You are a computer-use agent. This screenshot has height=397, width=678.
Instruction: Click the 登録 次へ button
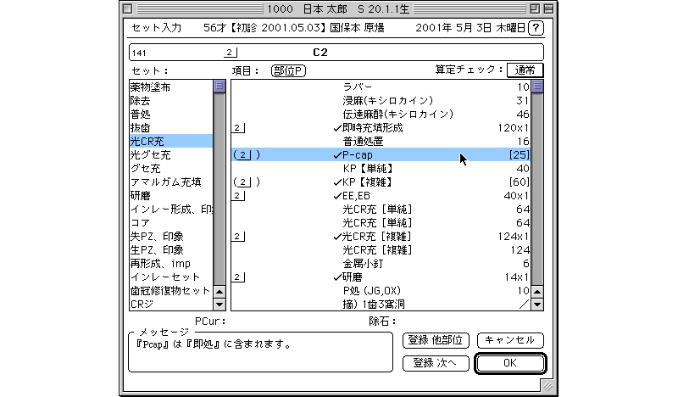point(435,363)
